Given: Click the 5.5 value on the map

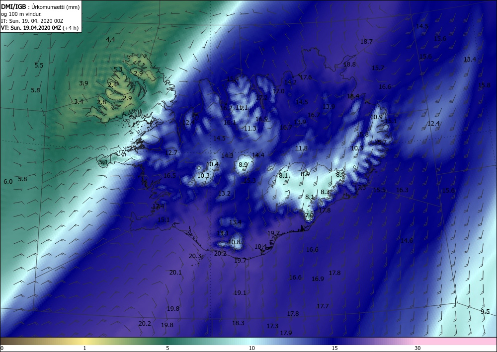Looking at the screenshot, I should 39,66.
